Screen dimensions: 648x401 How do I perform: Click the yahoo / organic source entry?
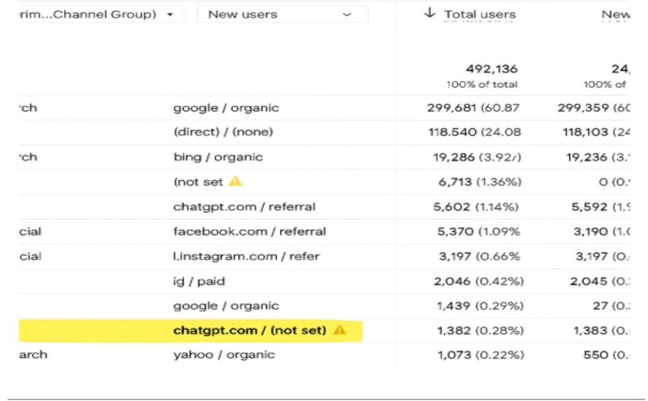coord(224,355)
